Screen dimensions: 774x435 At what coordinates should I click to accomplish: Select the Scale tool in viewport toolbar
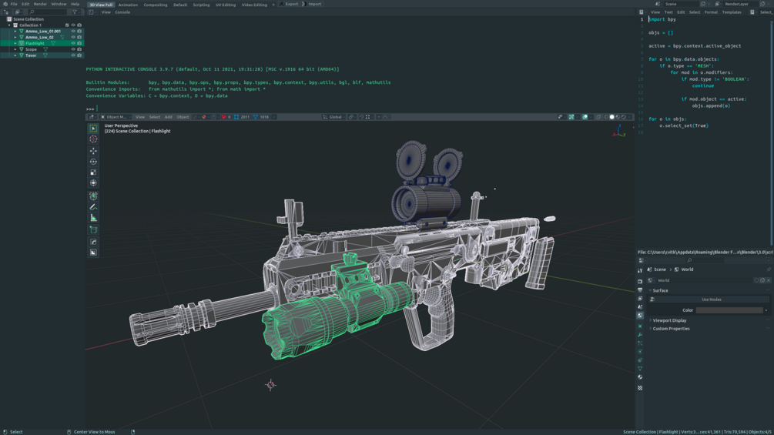pos(93,172)
